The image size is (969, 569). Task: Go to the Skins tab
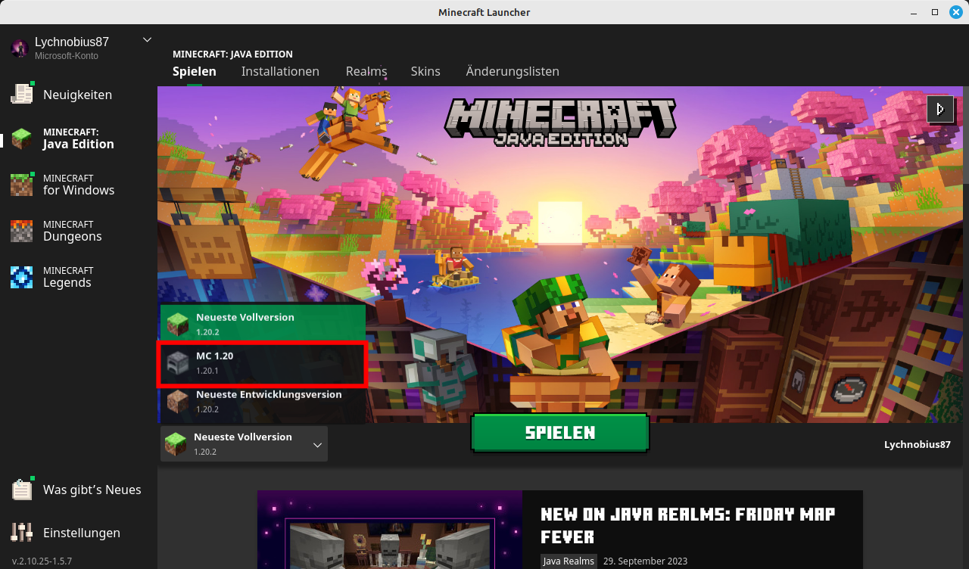click(x=425, y=71)
